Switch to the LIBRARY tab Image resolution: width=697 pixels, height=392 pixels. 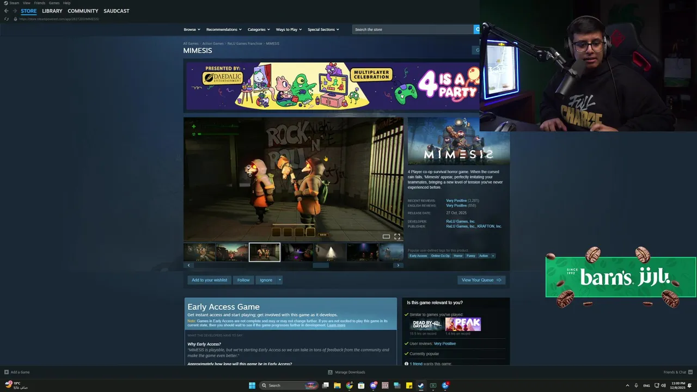coord(52,11)
